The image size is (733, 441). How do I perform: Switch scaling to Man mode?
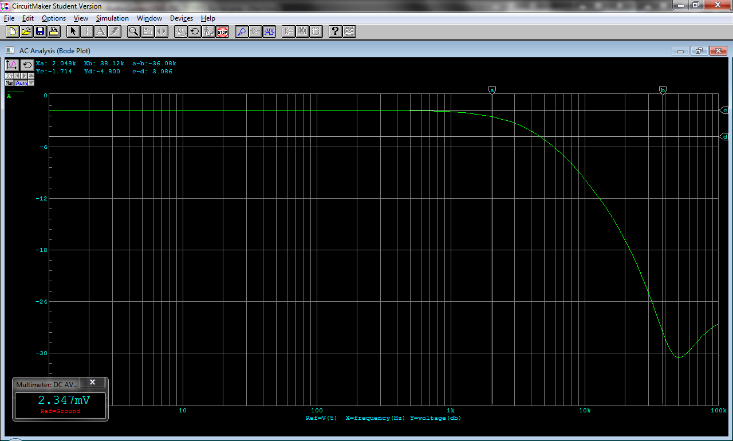9,83
